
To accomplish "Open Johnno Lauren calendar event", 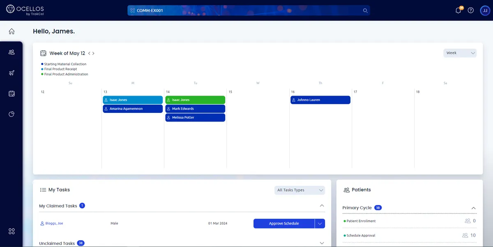I will tap(320, 100).
